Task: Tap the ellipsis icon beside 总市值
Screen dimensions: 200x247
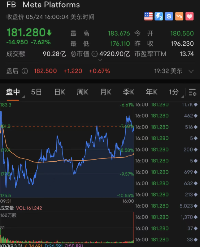Action: tap(95, 54)
